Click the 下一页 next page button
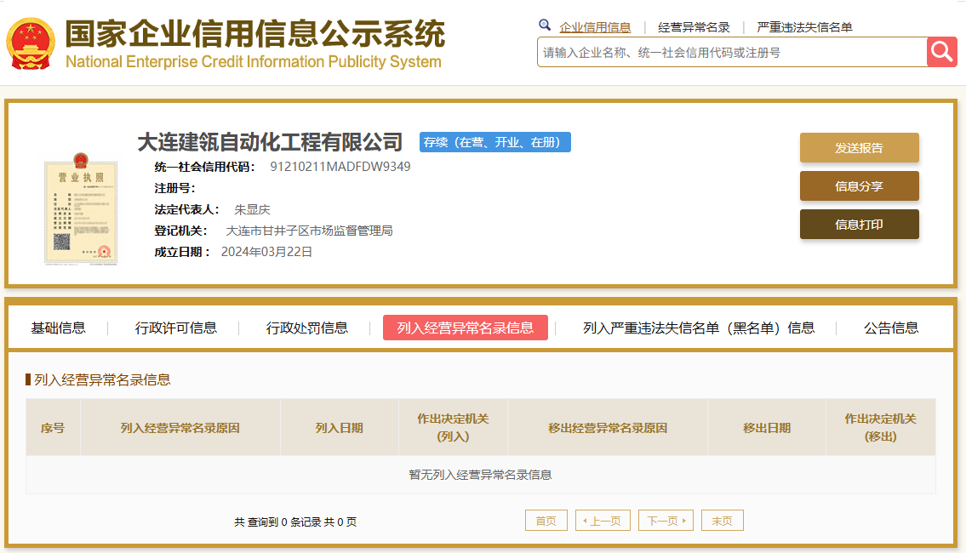Viewport: 966px width, 553px height. [x=666, y=521]
